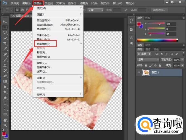Select the Clone Stamp tool
This screenshot has height=140, width=186.
tap(5, 65)
